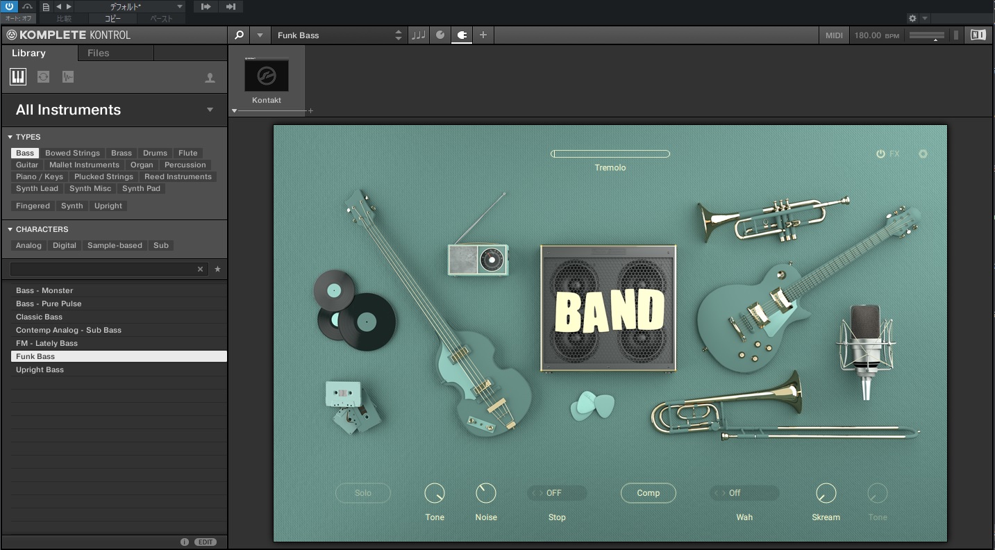
Task: Click the user content icon
Action: [x=210, y=78]
